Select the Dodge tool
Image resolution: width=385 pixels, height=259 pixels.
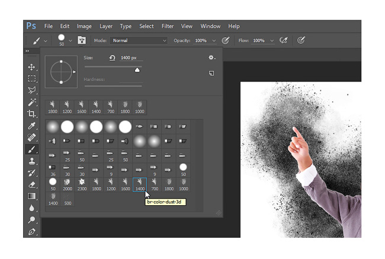click(31, 220)
